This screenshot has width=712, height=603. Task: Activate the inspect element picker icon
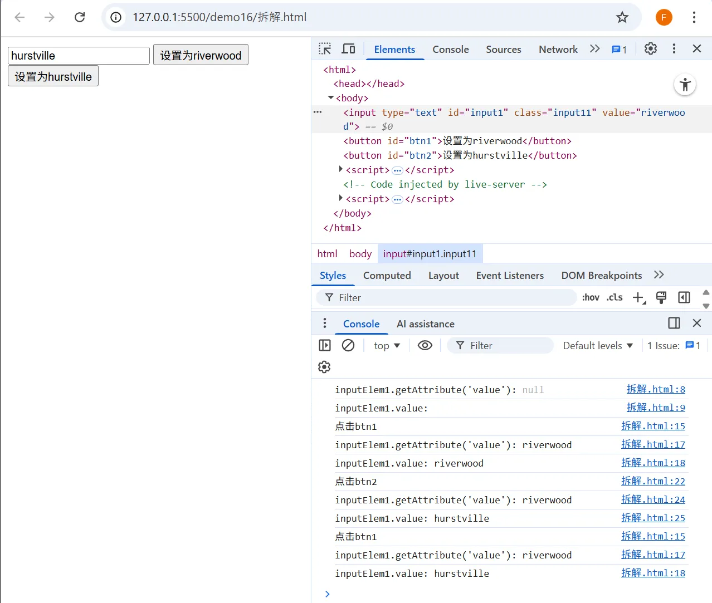click(325, 49)
